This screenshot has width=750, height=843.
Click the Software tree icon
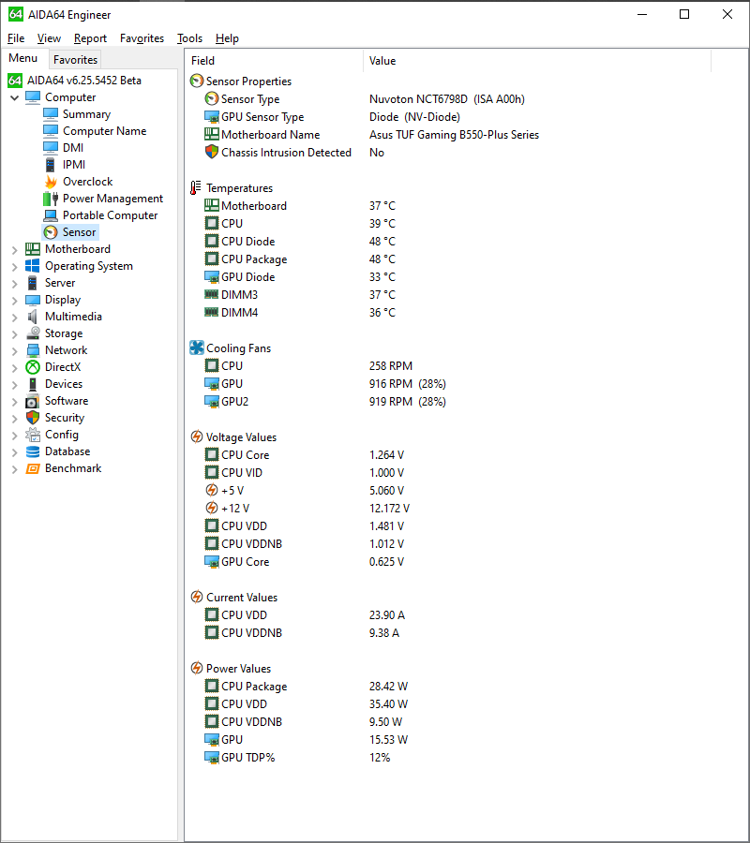[33, 401]
